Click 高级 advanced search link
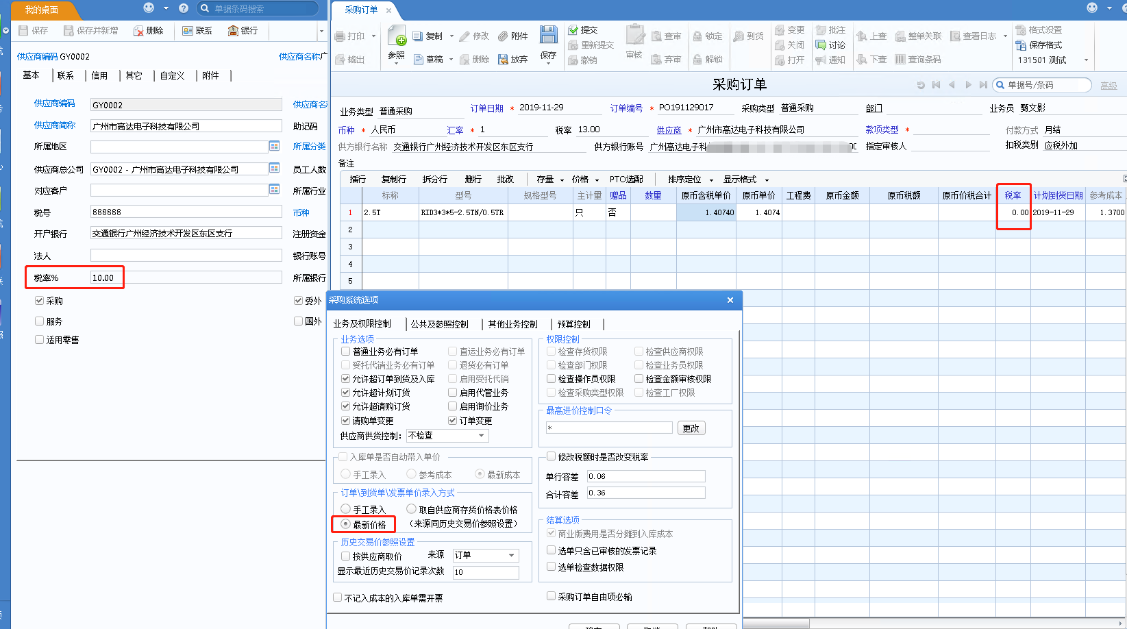Viewport: 1127px width, 629px height. [x=1109, y=86]
